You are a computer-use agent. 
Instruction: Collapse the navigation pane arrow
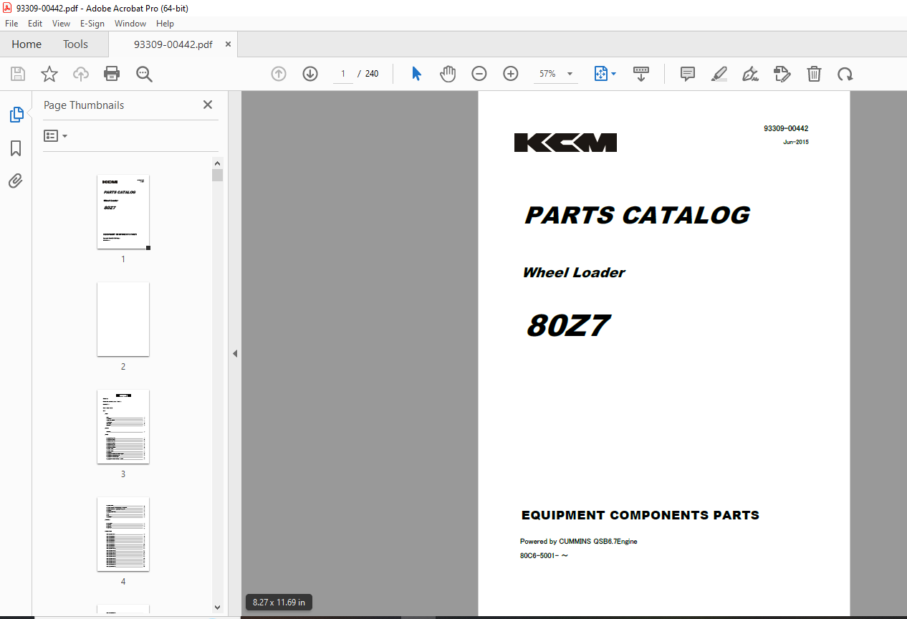point(235,354)
